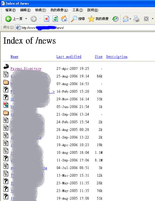Sort listing by Last modified link
This screenshot has height=201, width=155.
click(69, 57)
